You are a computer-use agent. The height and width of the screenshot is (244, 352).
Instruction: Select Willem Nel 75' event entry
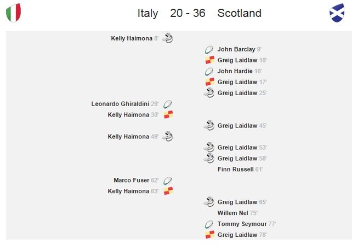[237, 213]
